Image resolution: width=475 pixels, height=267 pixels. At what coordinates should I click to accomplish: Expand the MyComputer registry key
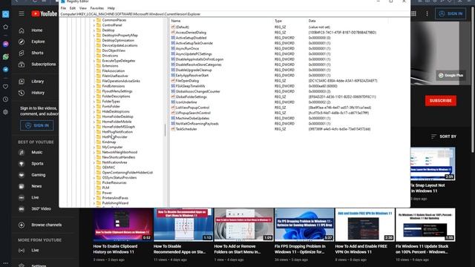click(x=94, y=148)
